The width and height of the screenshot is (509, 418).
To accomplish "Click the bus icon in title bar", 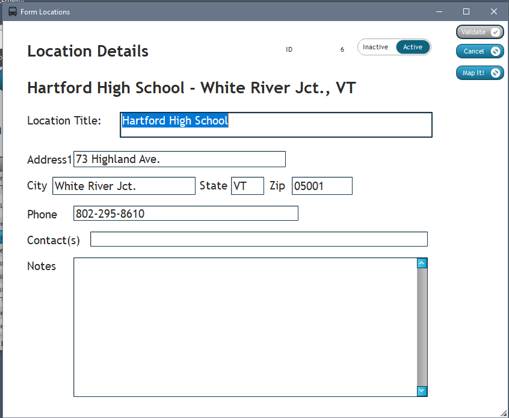I will [13, 12].
